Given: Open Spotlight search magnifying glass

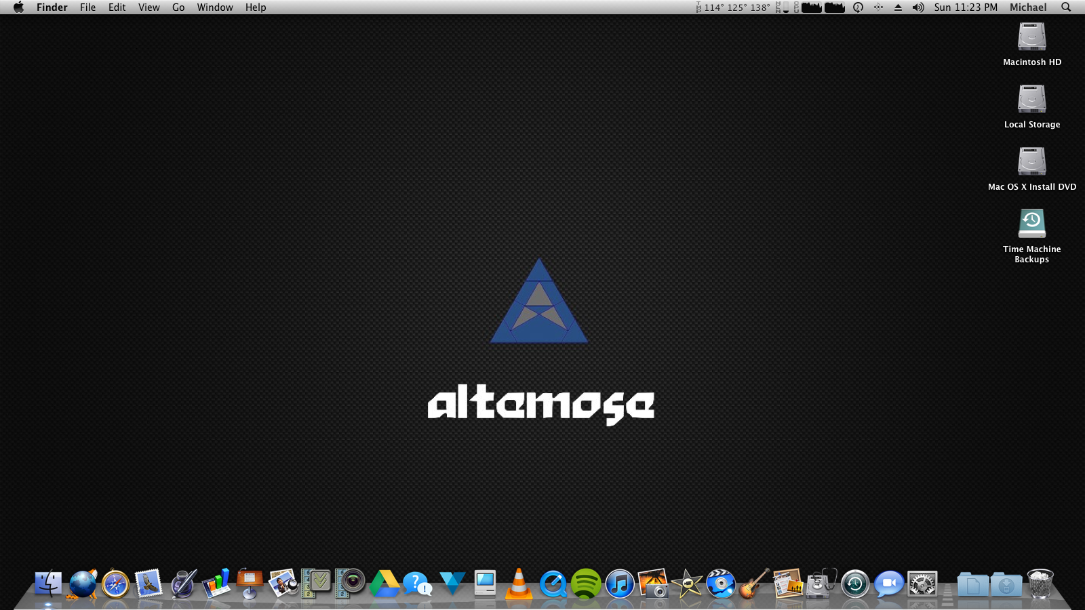Looking at the screenshot, I should pyautogui.click(x=1066, y=7).
